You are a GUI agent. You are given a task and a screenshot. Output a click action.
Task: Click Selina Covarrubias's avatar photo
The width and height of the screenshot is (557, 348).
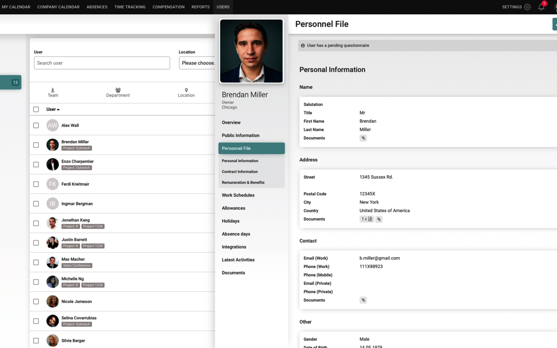coord(53,321)
